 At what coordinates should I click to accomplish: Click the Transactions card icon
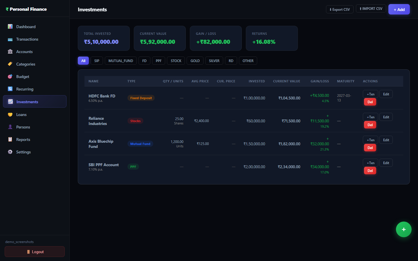tap(10, 39)
